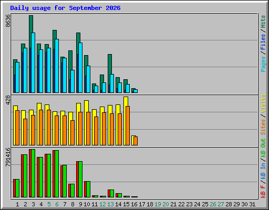Screen dimensions: 269x210
Task: Click the dark green hits bar for day 13
Action: (x=110, y=64)
